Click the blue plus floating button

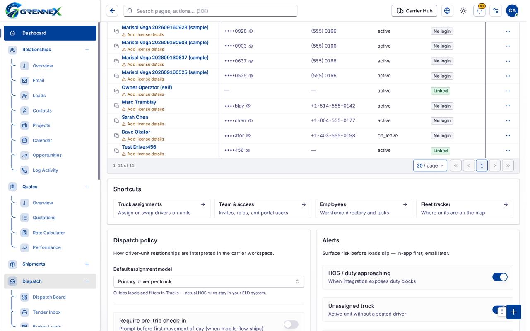tap(514, 312)
